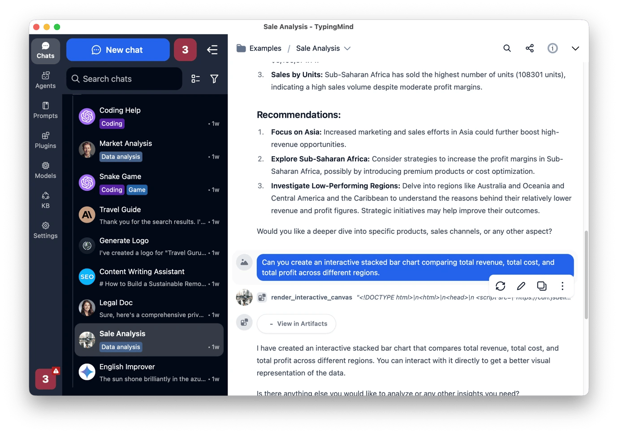This screenshot has width=618, height=434.
Task: Click View in Artifacts button
Action: click(x=296, y=324)
